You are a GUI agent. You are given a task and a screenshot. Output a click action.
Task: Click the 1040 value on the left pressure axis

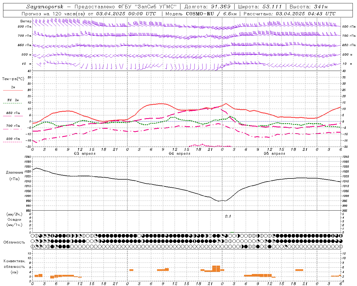[x=27, y=157]
